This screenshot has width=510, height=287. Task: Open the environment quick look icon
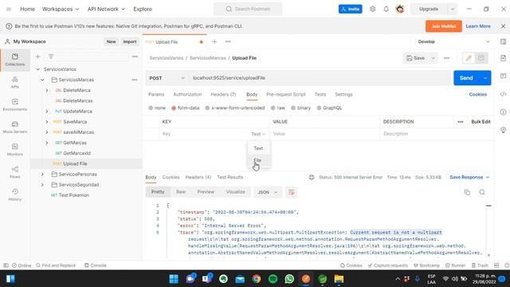point(503,41)
